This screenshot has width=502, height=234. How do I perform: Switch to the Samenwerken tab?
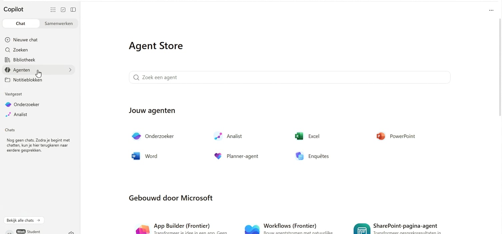click(59, 24)
